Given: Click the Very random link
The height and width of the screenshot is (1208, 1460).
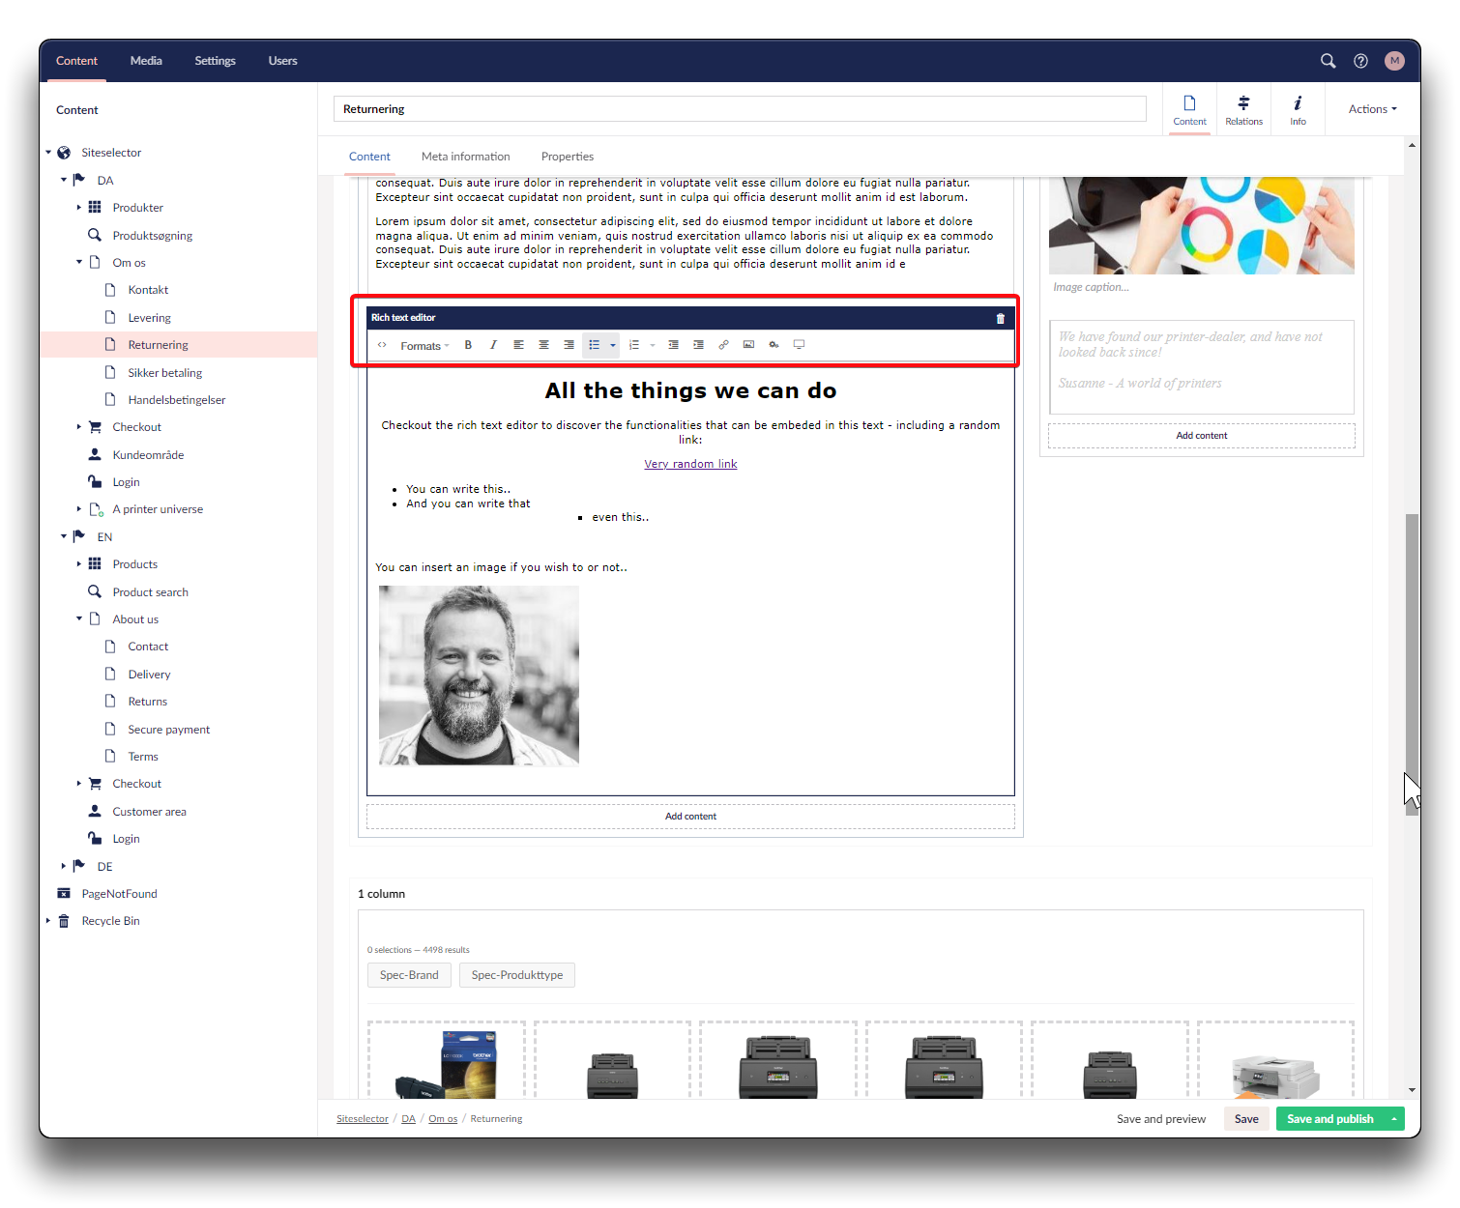Looking at the screenshot, I should coord(690,464).
